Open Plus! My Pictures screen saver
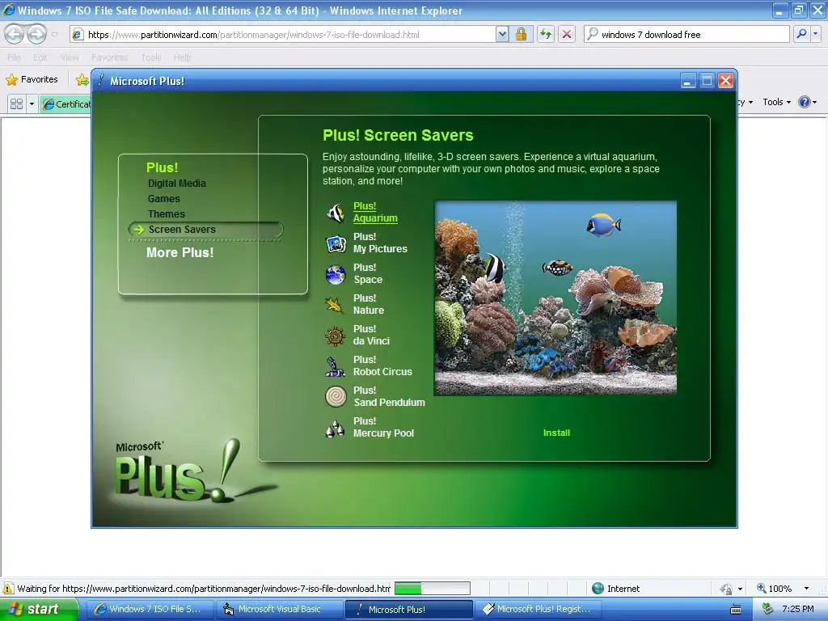This screenshot has width=828, height=621. (380, 243)
